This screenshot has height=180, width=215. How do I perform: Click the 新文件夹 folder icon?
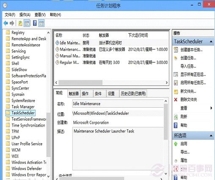176,91
